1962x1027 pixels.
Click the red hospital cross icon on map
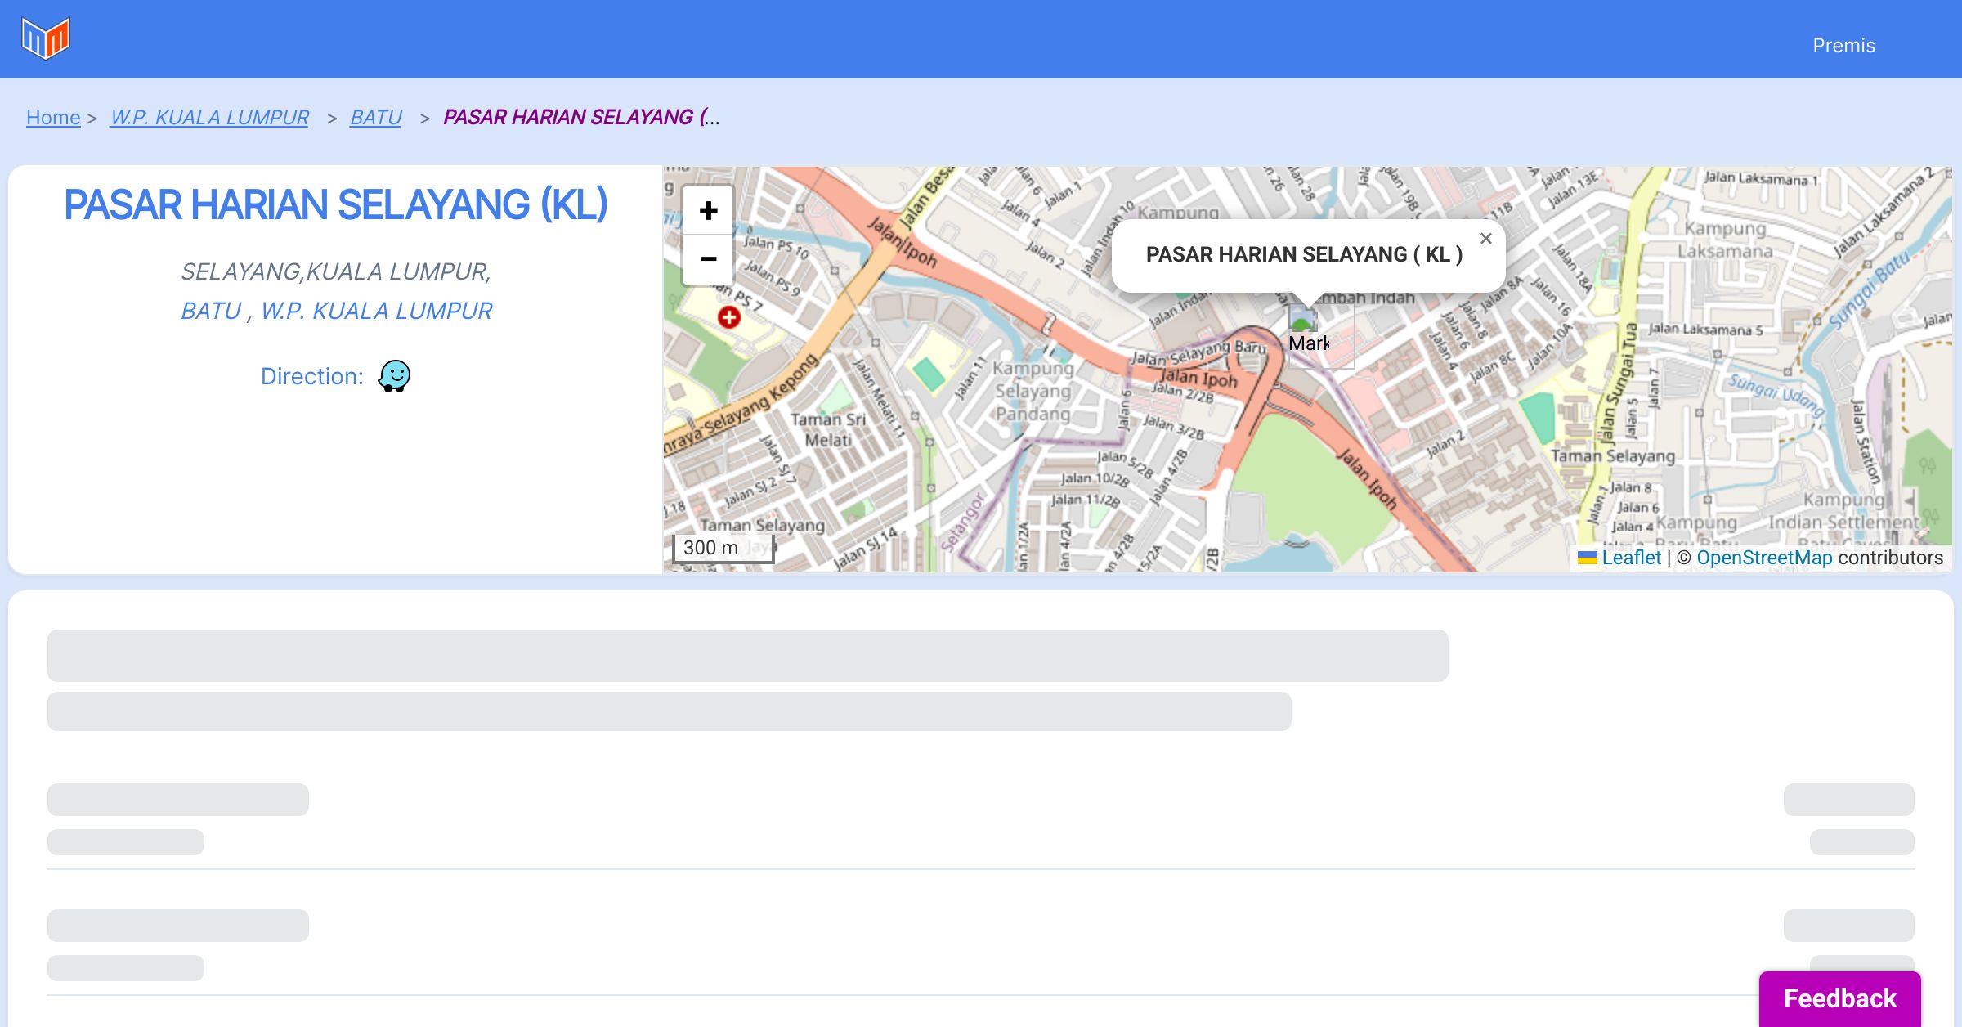coord(729,317)
